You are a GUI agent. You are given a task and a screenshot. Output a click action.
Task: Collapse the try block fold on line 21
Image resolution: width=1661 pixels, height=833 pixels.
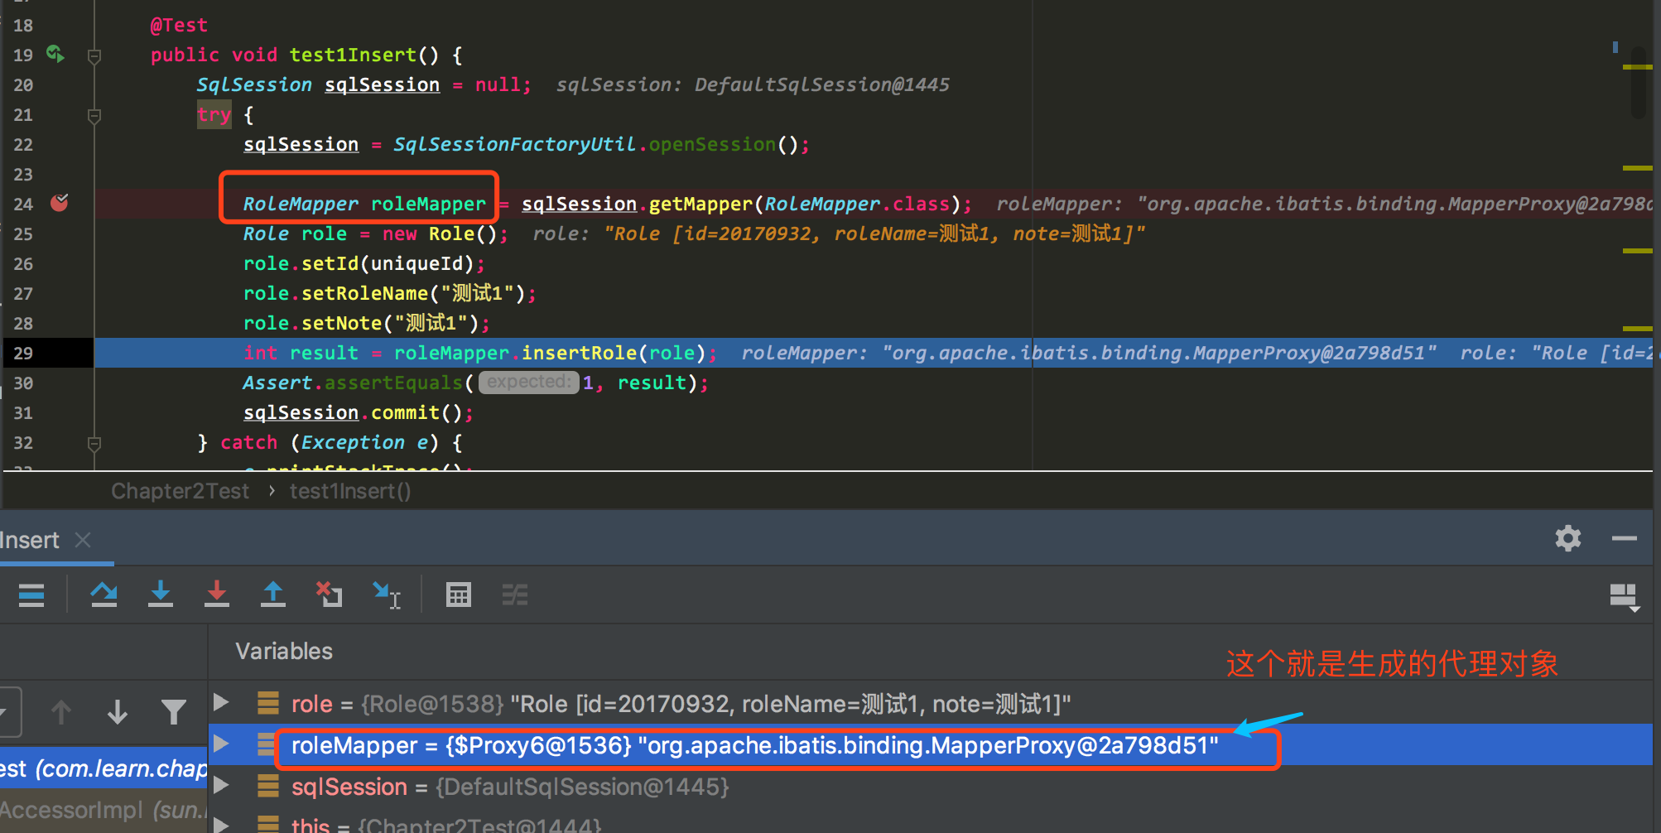coord(94,116)
